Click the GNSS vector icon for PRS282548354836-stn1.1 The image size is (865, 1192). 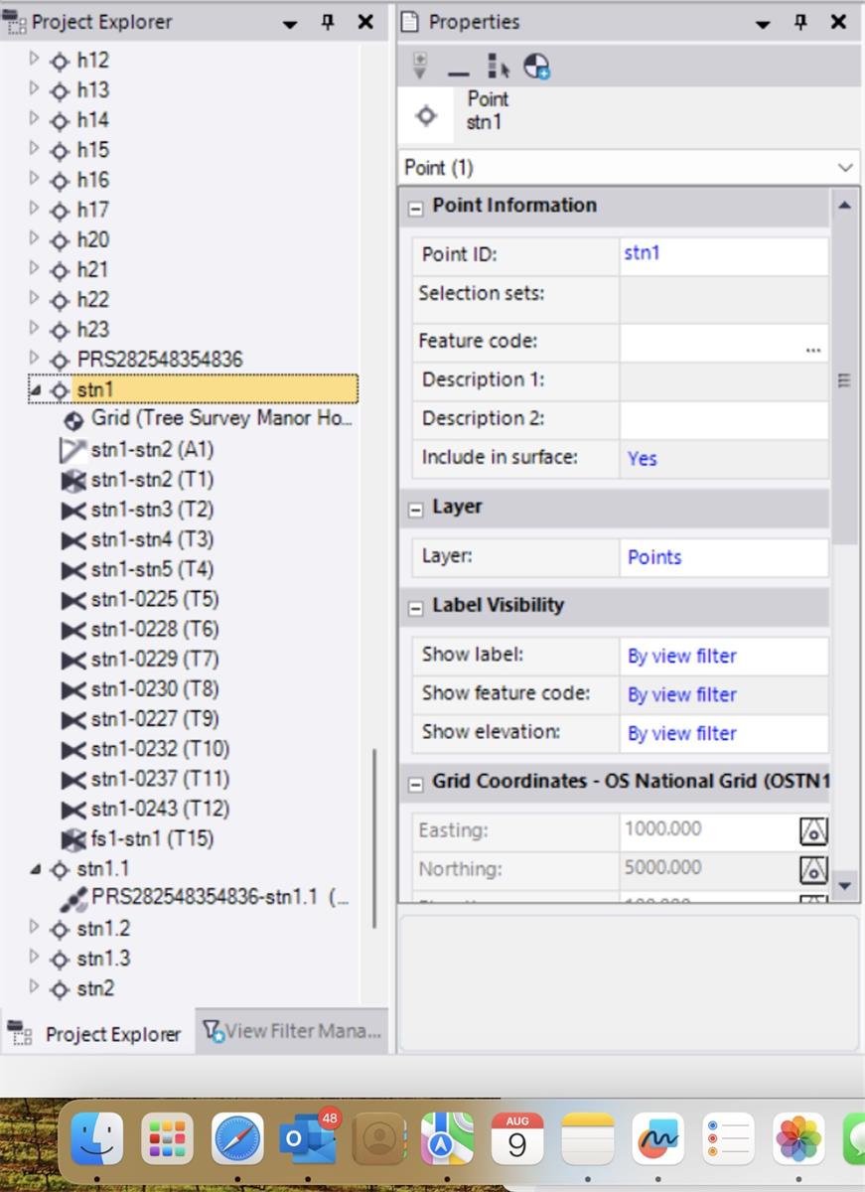tap(73, 899)
